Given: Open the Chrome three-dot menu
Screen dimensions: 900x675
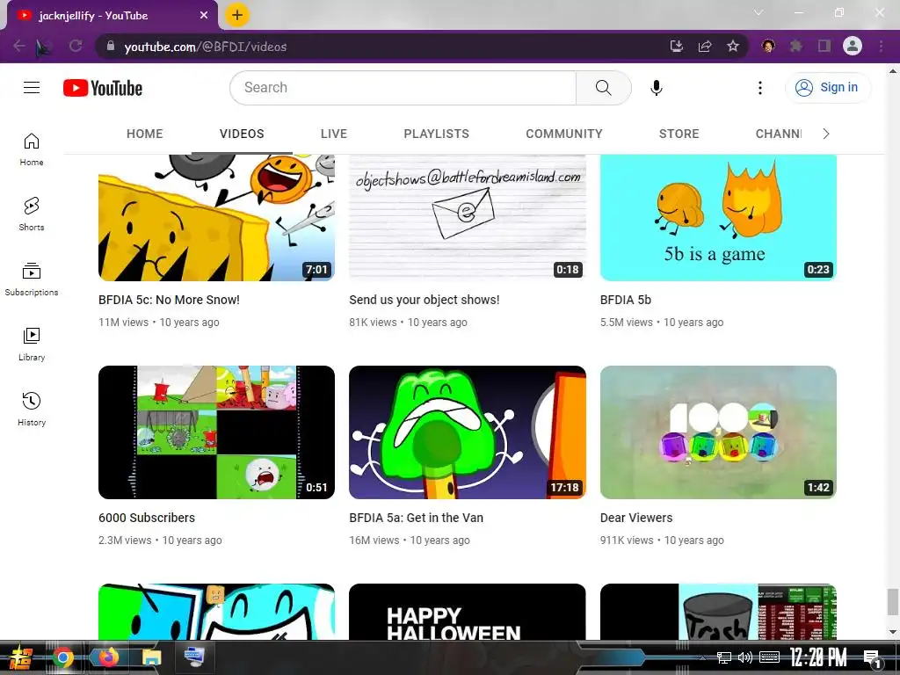Looking at the screenshot, I should coord(881,46).
